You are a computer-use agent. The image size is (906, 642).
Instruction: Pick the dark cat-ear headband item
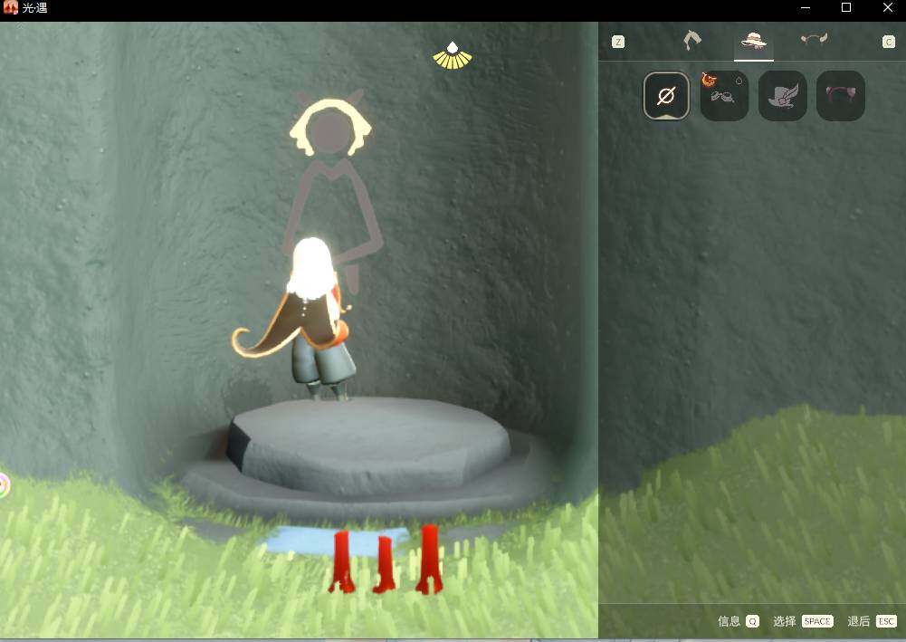[841, 95]
